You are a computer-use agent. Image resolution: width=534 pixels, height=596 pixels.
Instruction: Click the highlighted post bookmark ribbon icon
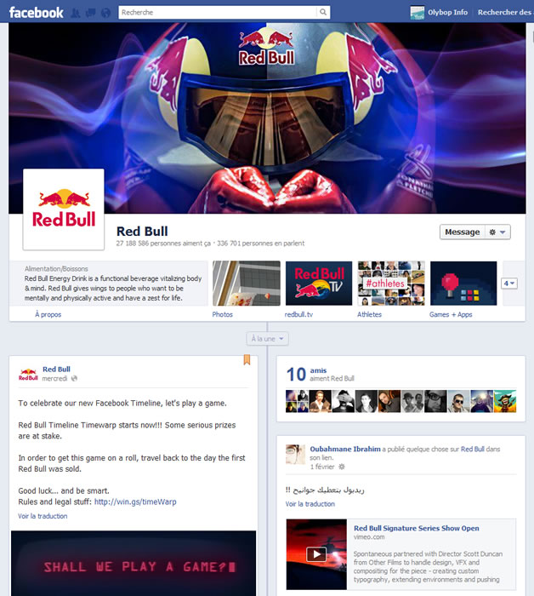pyautogui.click(x=247, y=359)
